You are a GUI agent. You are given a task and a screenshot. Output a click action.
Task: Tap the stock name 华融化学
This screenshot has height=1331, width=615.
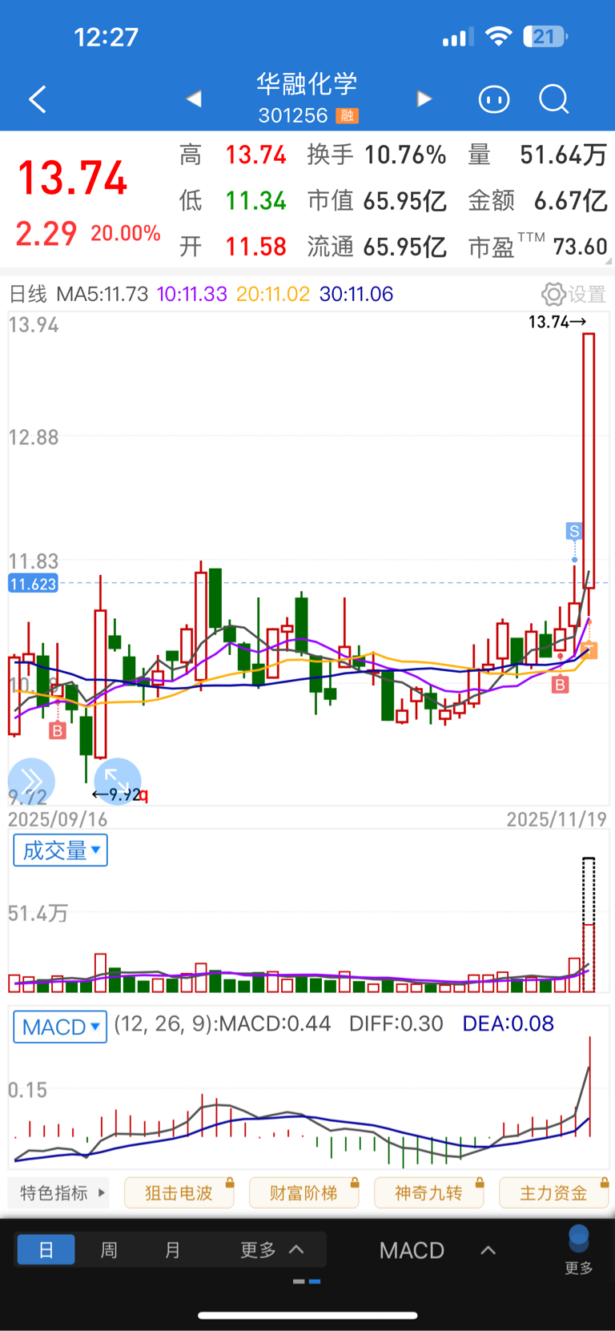tap(307, 83)
